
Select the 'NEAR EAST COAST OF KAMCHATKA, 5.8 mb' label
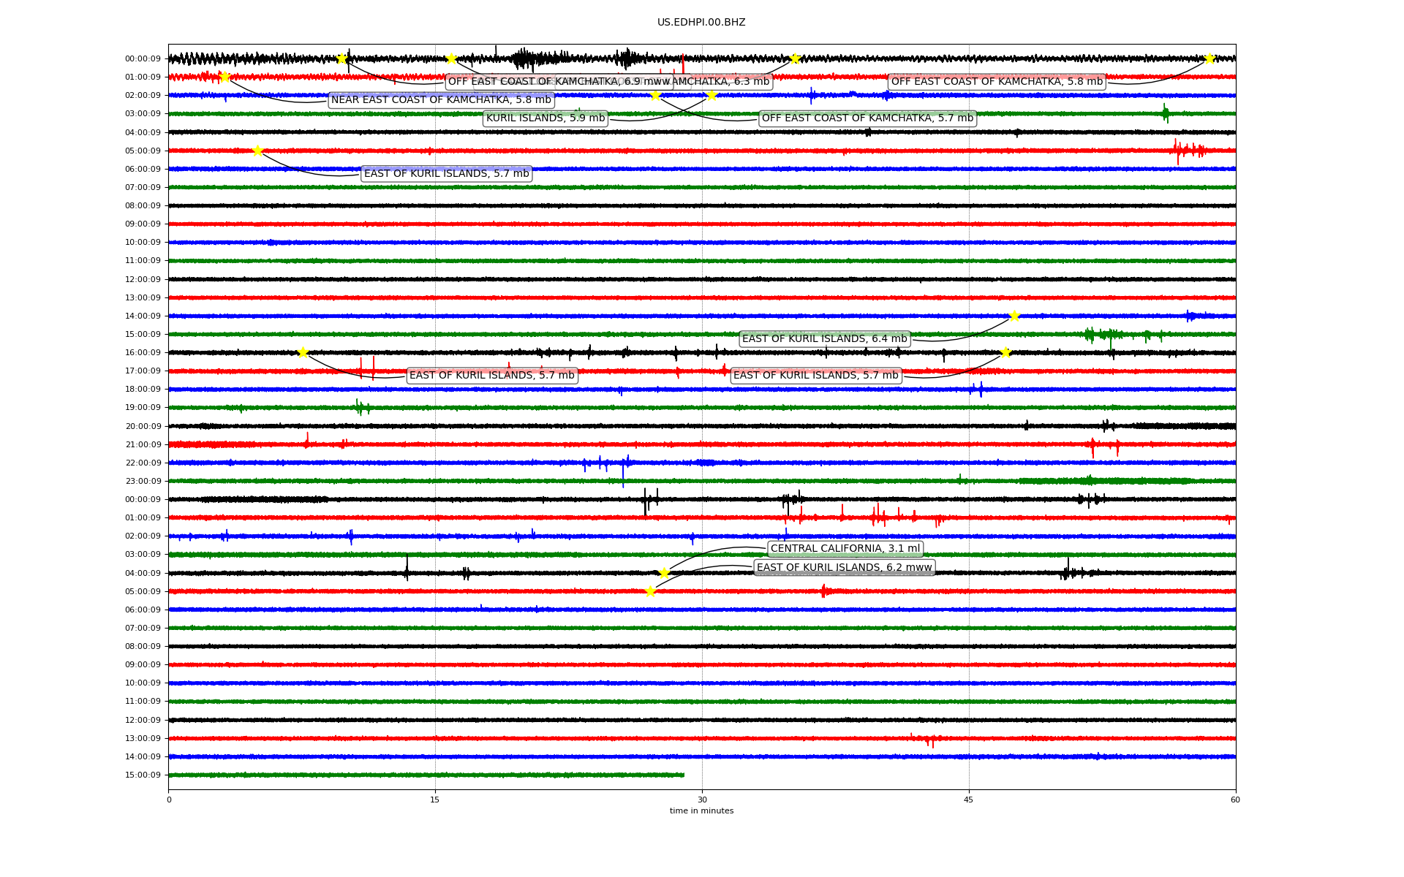coord(441,100)
